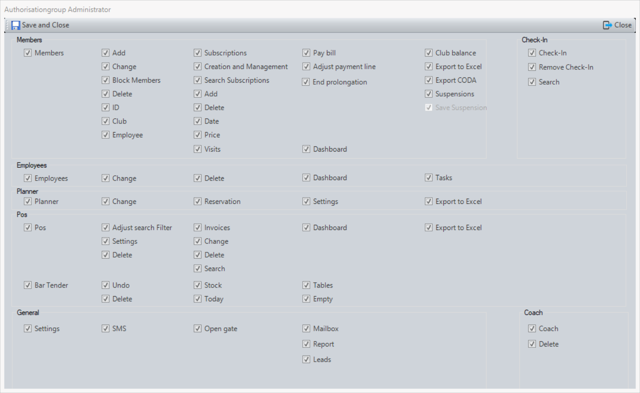This screenshot has width=640, height=393.
Task: Click the Close exit icon in toolbar
Action: (x=607, y=25)
